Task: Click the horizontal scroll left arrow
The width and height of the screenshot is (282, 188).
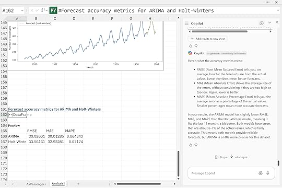Action: pyautogui.click(x=115, y=184)
